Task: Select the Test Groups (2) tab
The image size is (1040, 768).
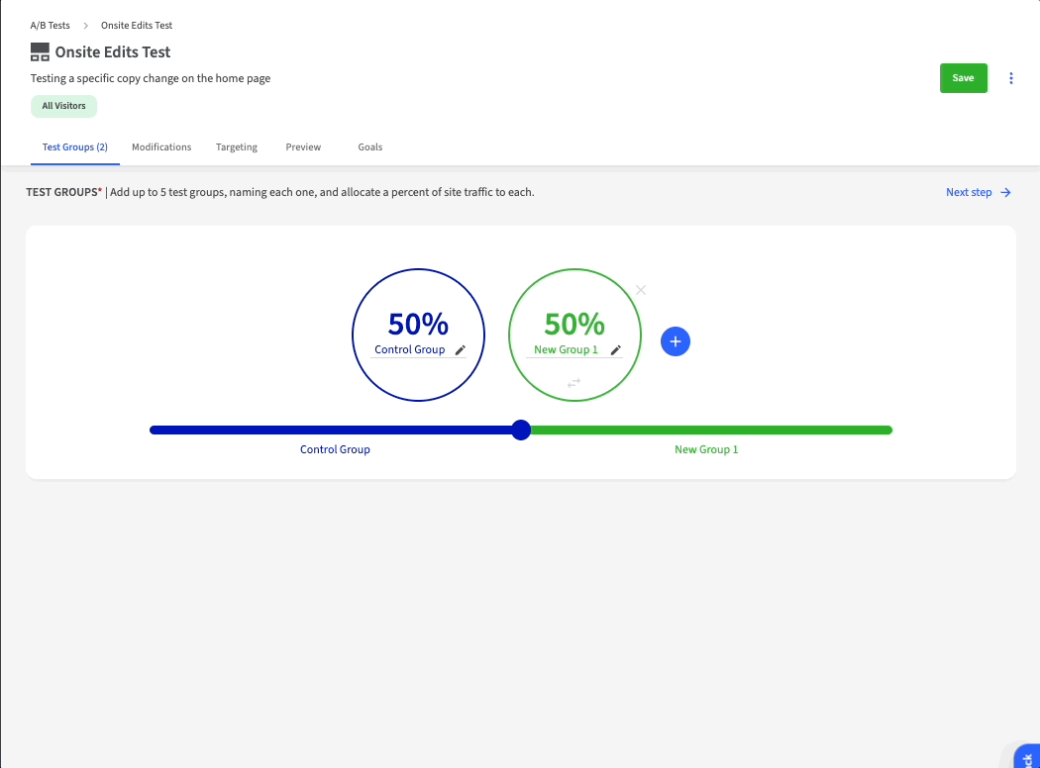Action: pos(75,147)
